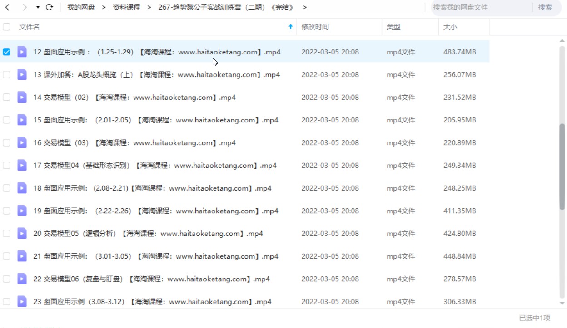
Task: Refresh the file list
Action: point(50,7)
